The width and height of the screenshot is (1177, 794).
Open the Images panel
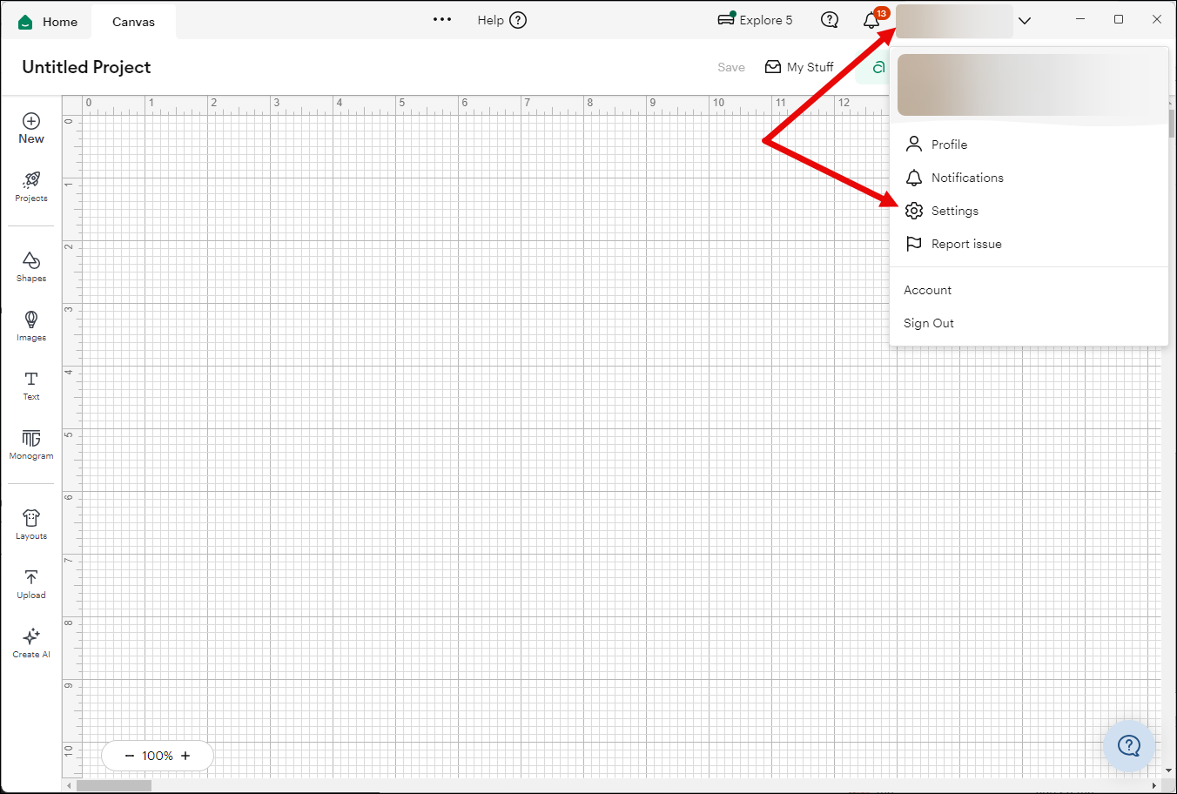[x=30, y=325]
